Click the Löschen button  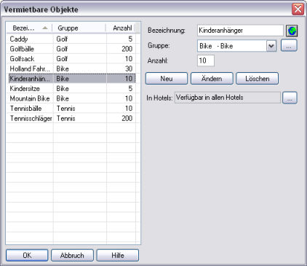coord(257,79)
